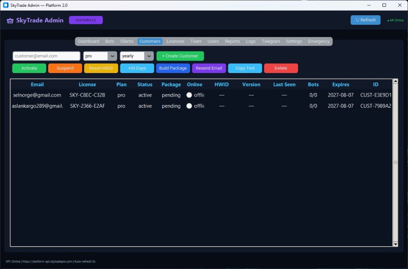Refresh the admin data
The image size is (408, 269).
(x=365, y=20)
